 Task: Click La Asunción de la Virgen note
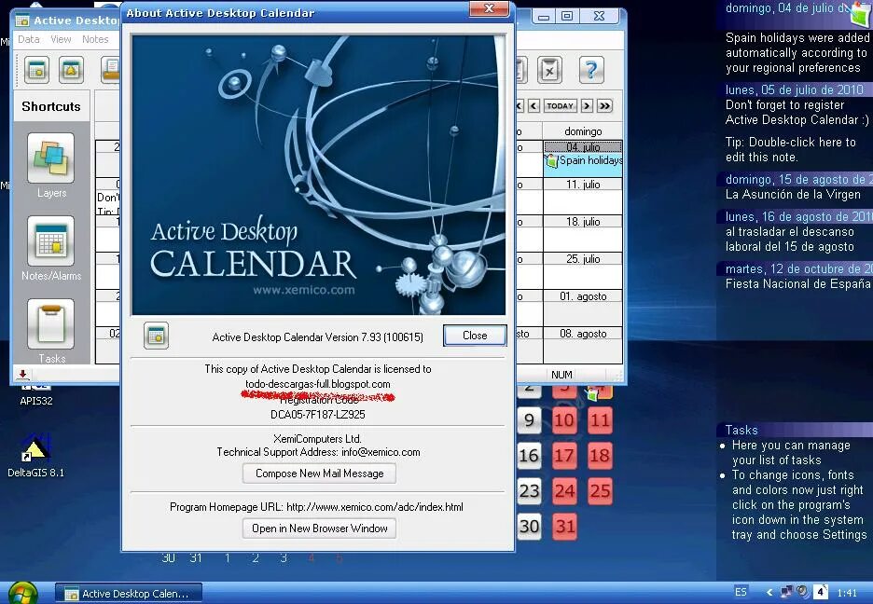click(x=793, y=195)
